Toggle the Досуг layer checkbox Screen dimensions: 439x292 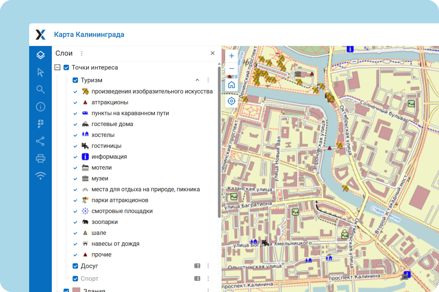click(75, 266)
